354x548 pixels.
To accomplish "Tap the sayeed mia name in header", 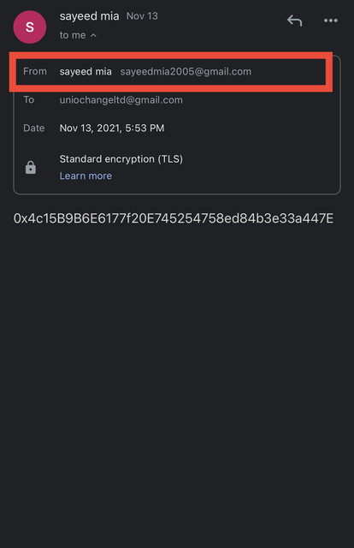I will pyautogui.click(x=89, y=16).
